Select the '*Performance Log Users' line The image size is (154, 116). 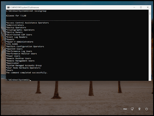click(19, 51)
